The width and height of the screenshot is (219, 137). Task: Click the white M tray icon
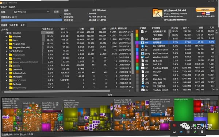(x=174, y=132)
